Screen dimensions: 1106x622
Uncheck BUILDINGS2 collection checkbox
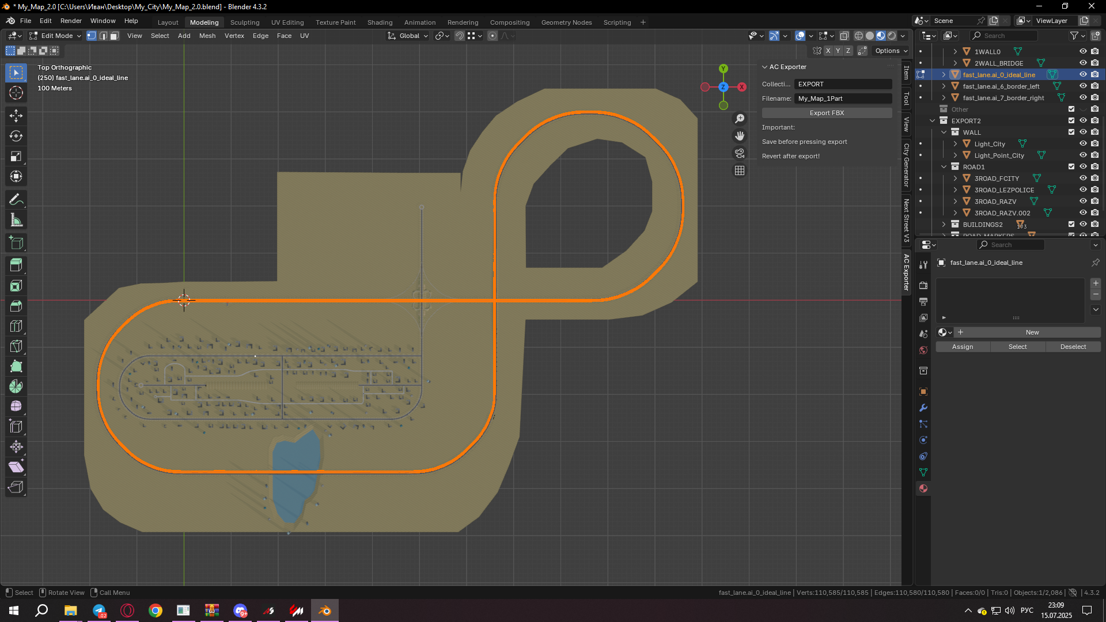1071,224
